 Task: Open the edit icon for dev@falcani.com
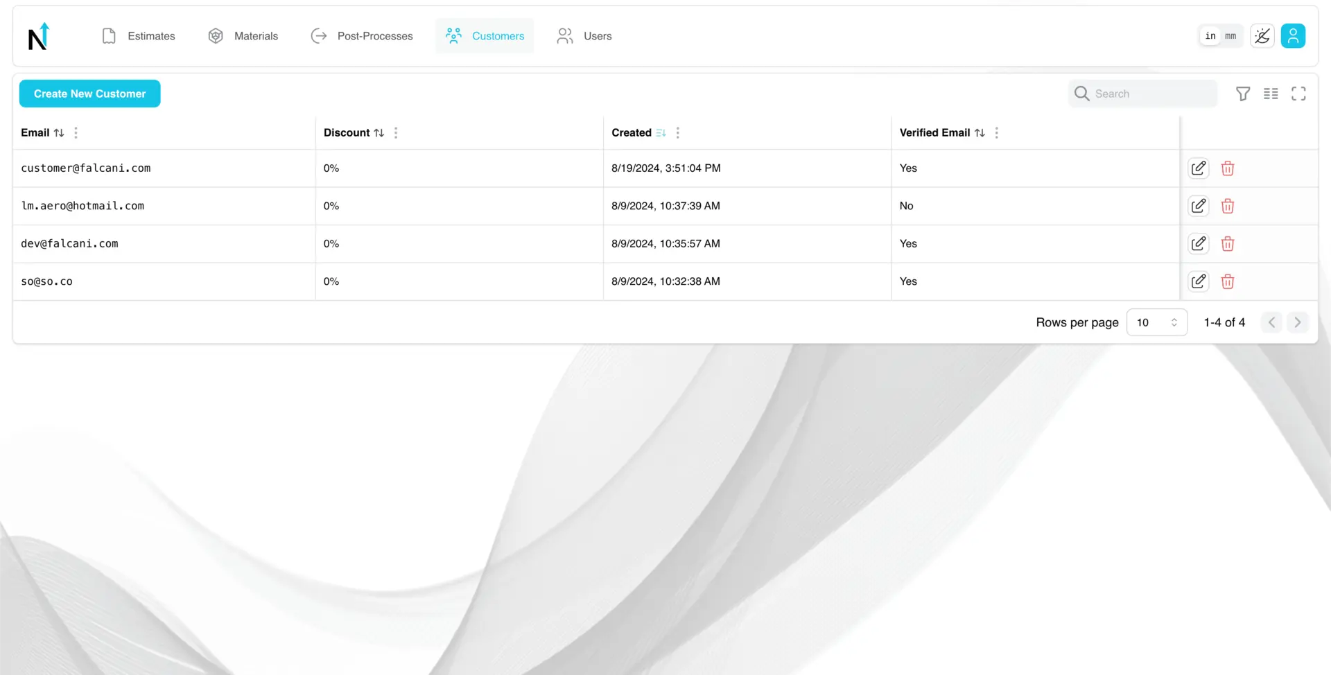1199,244
